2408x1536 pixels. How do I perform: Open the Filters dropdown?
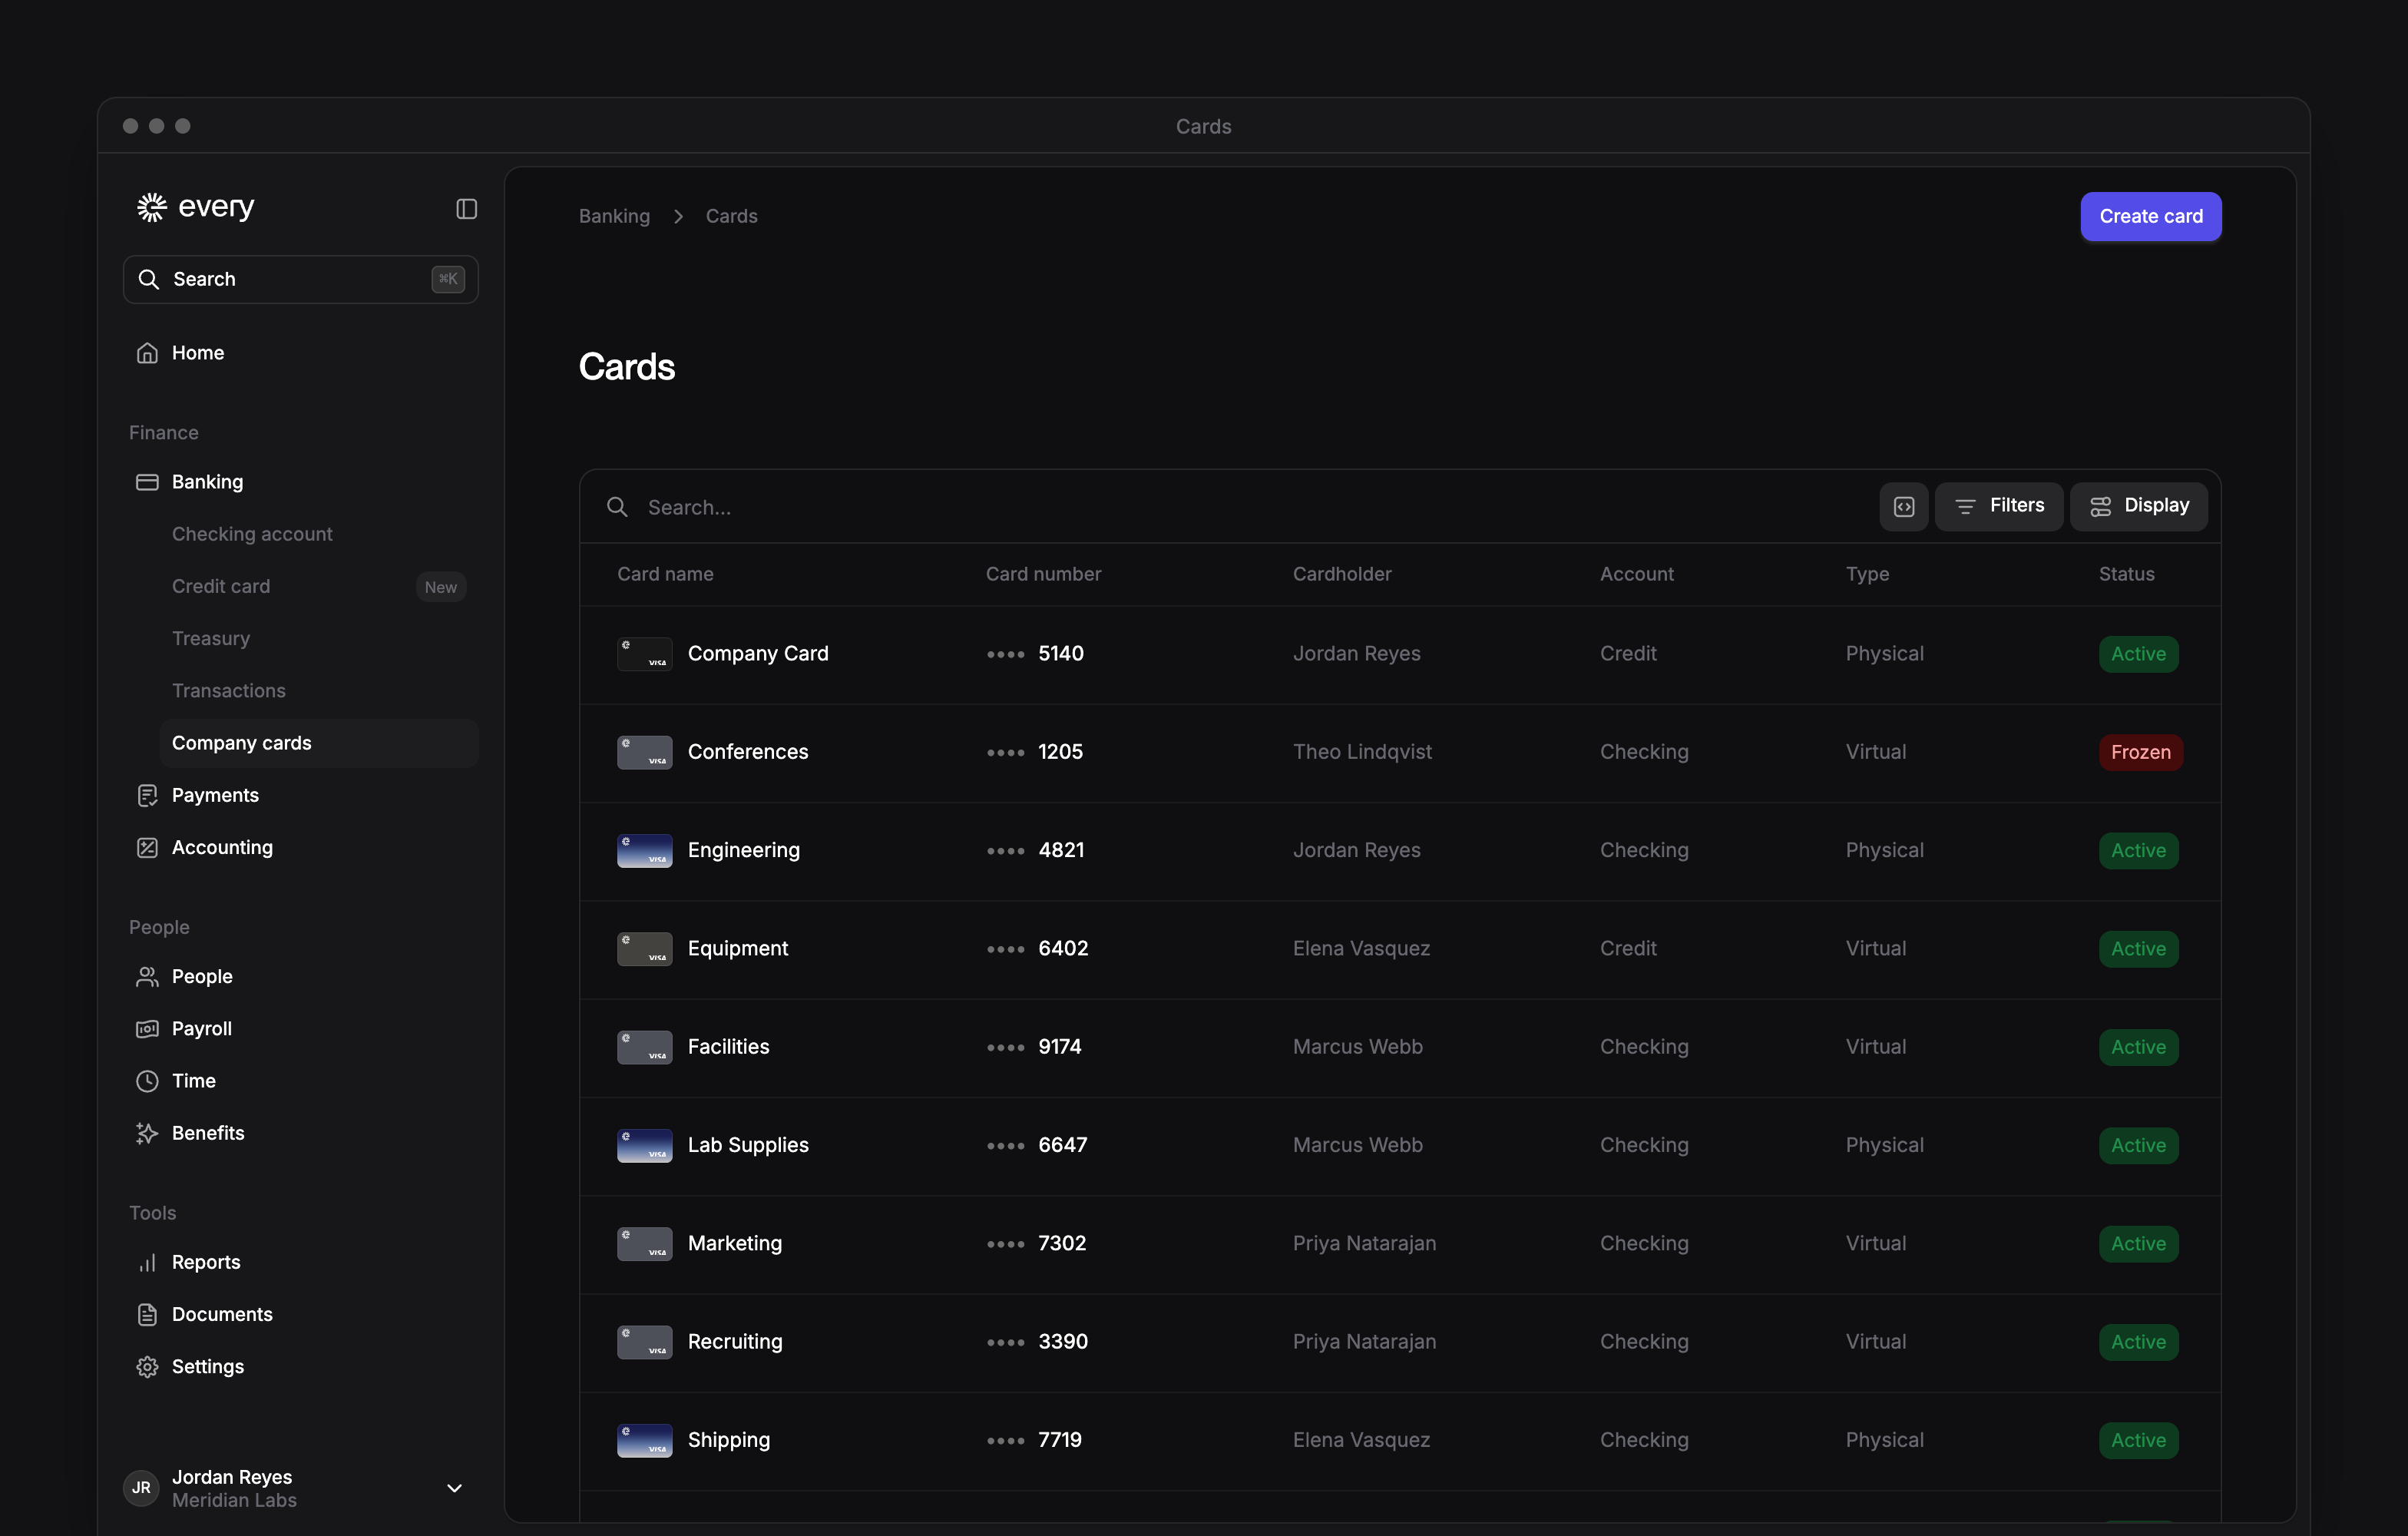pos(1998,506)
